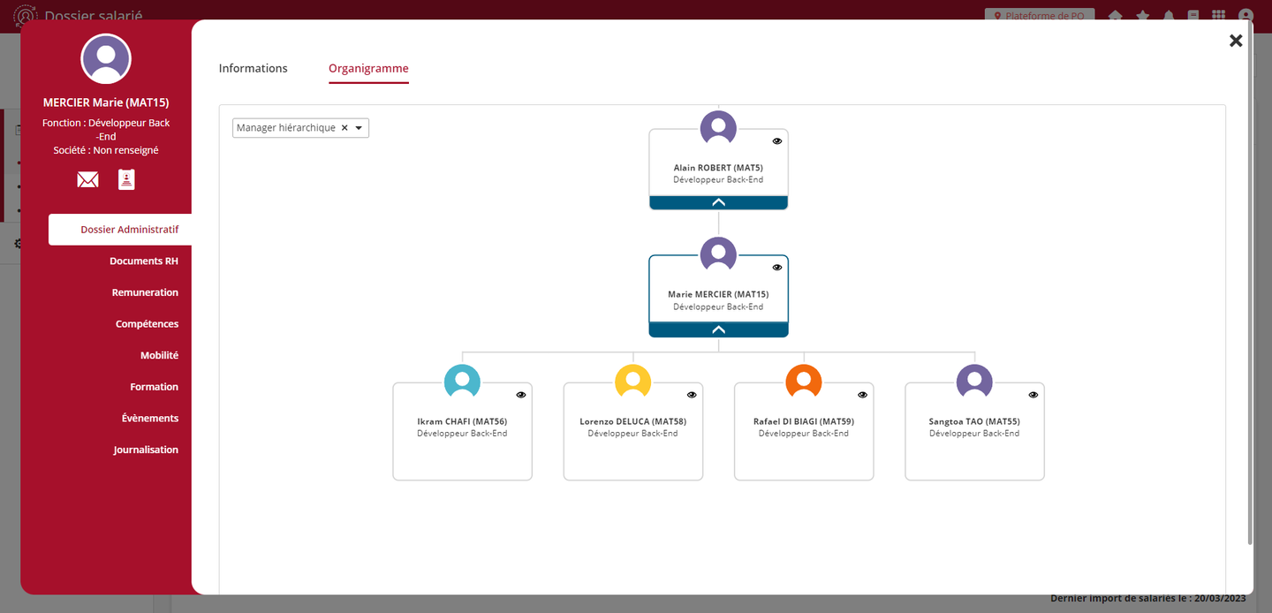Screen dimensions: 1272x613
Task: Click the employee badge icon in sidebar
Action: [x=127, y=180]
